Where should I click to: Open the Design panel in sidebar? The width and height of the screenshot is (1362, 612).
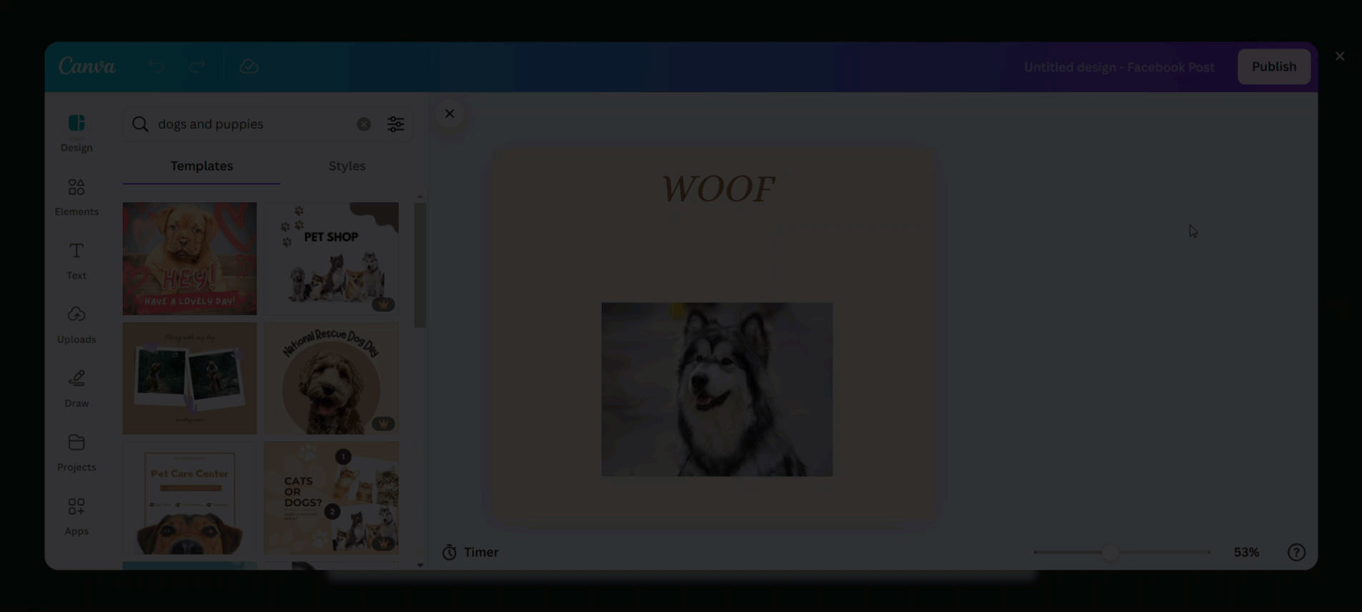[x=76, y=133]
